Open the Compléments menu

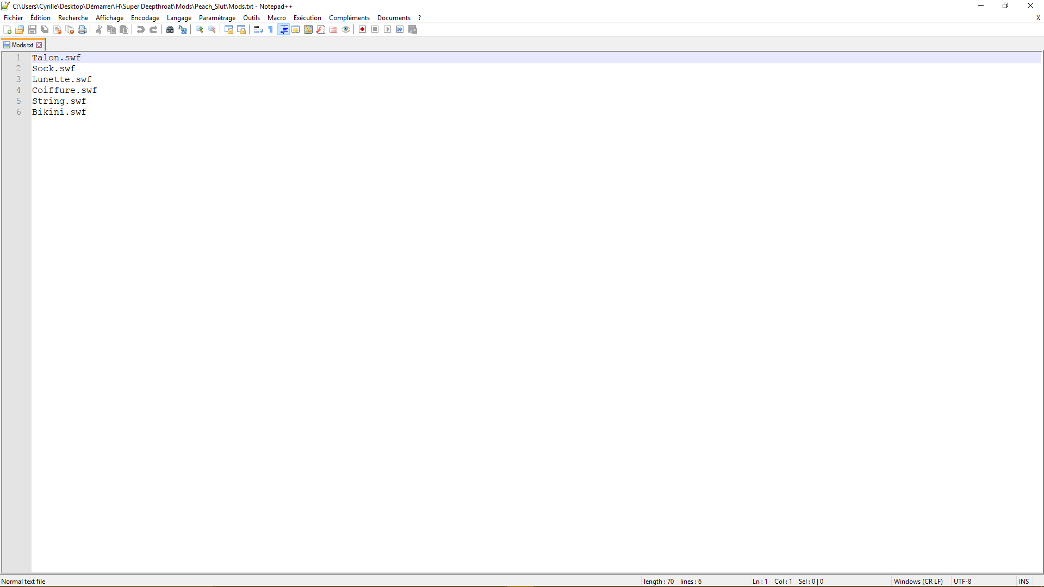(349, 18)
